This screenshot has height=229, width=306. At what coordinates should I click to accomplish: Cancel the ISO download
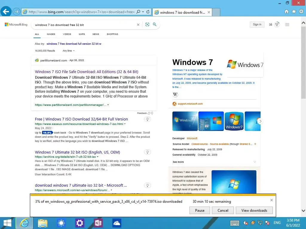[x=223, y=210]
